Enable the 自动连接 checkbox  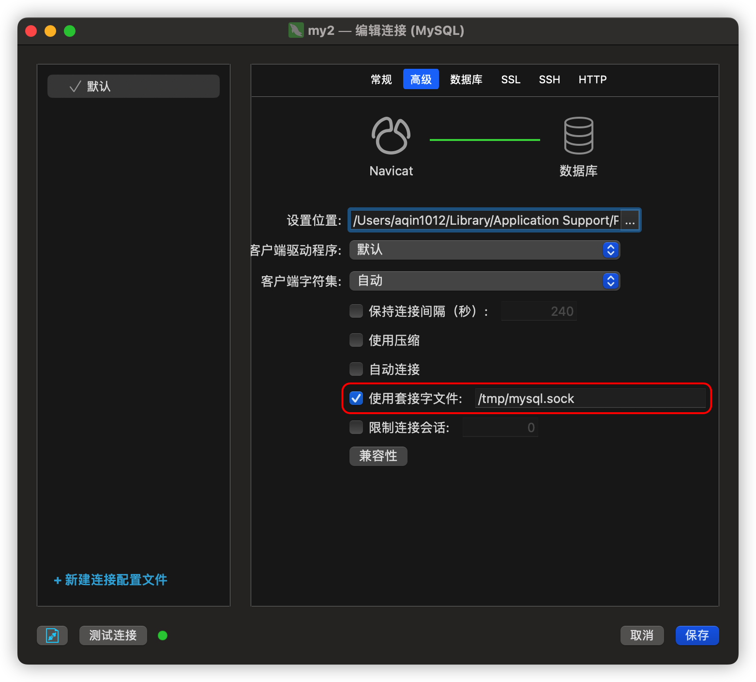coord(356,369)
